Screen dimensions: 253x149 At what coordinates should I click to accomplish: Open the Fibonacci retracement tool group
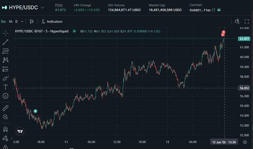click(6, 51)
